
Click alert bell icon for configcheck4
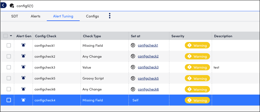[x=23, y=100]
